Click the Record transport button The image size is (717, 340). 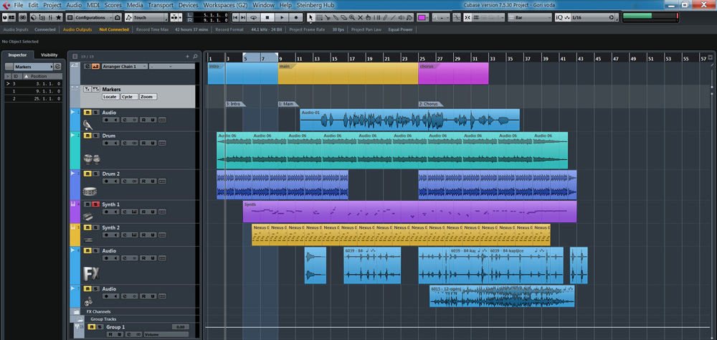(x=296, y=17)
